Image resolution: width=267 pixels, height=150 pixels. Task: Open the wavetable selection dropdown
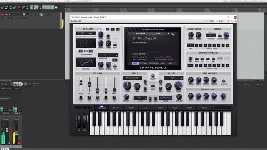(x=108, y=55)
